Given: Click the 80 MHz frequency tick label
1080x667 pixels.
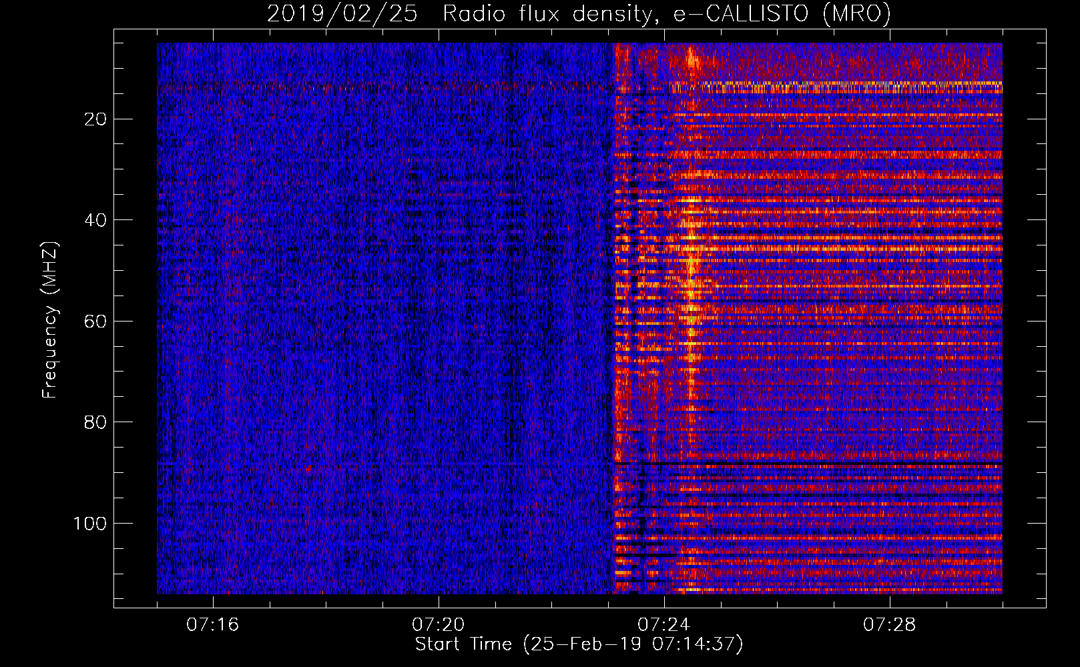Looking at the screenshot, I should click(96, 422).
